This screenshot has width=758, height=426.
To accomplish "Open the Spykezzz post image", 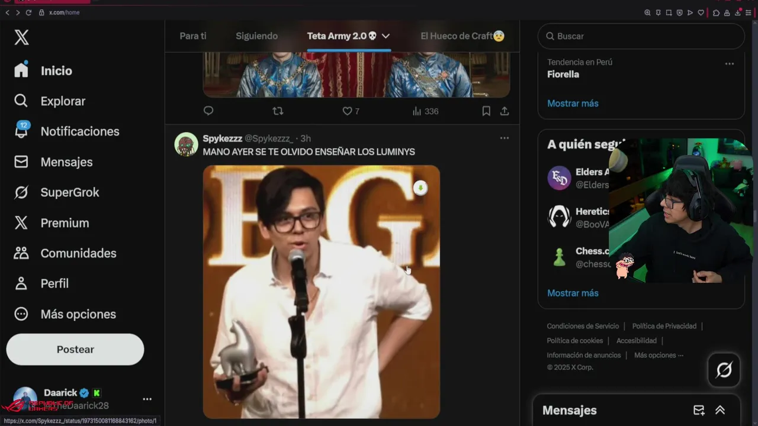I will click(321, 292).
